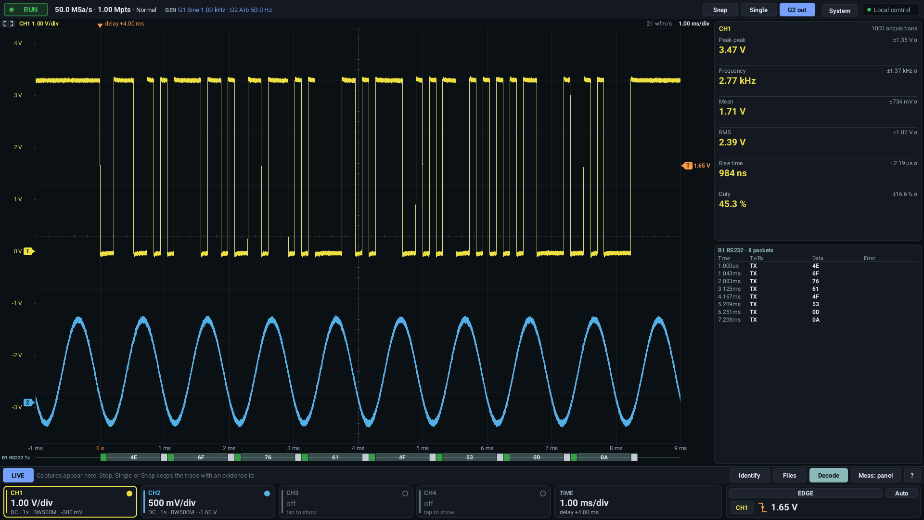Switch to the Meas: panel view
Viewport: 924px width, 520px height.
pyautogui.click(x=875, y=475)
